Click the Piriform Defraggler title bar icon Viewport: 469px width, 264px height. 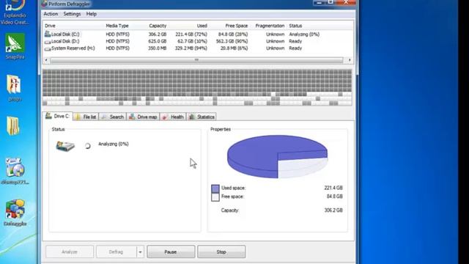pos(45,4)
